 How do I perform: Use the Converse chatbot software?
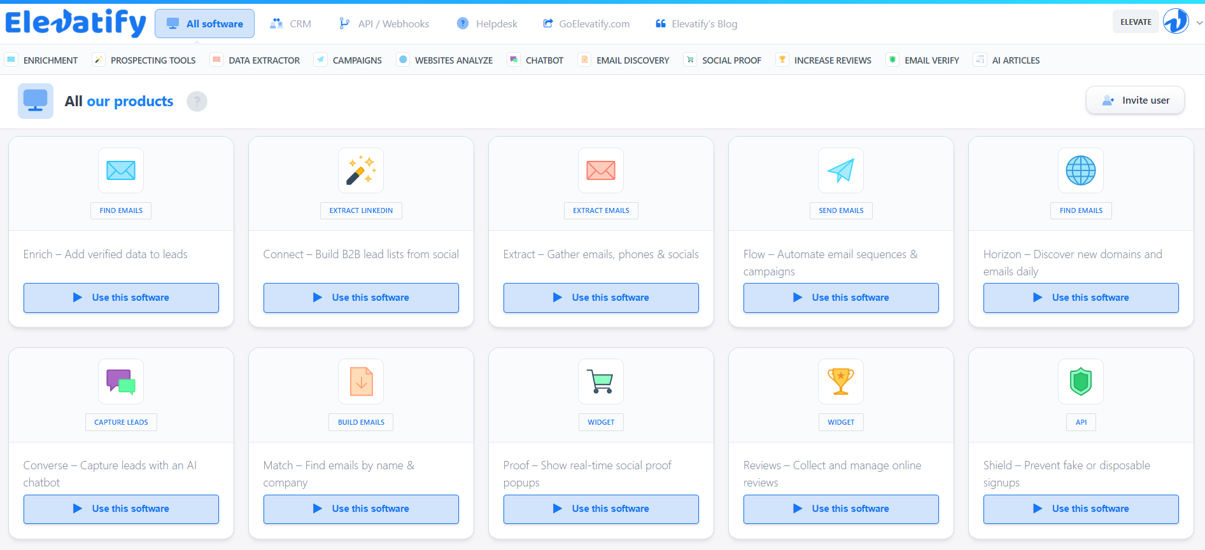pyautogui.click(x=121, y=509)
